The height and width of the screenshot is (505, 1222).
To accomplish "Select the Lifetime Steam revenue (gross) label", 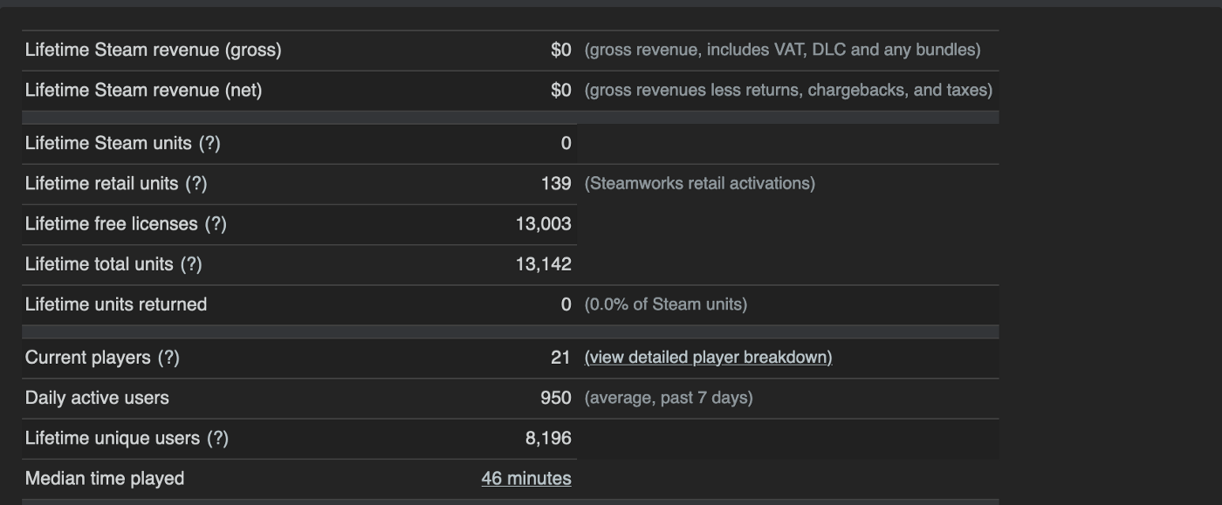I will click(154, 51).
